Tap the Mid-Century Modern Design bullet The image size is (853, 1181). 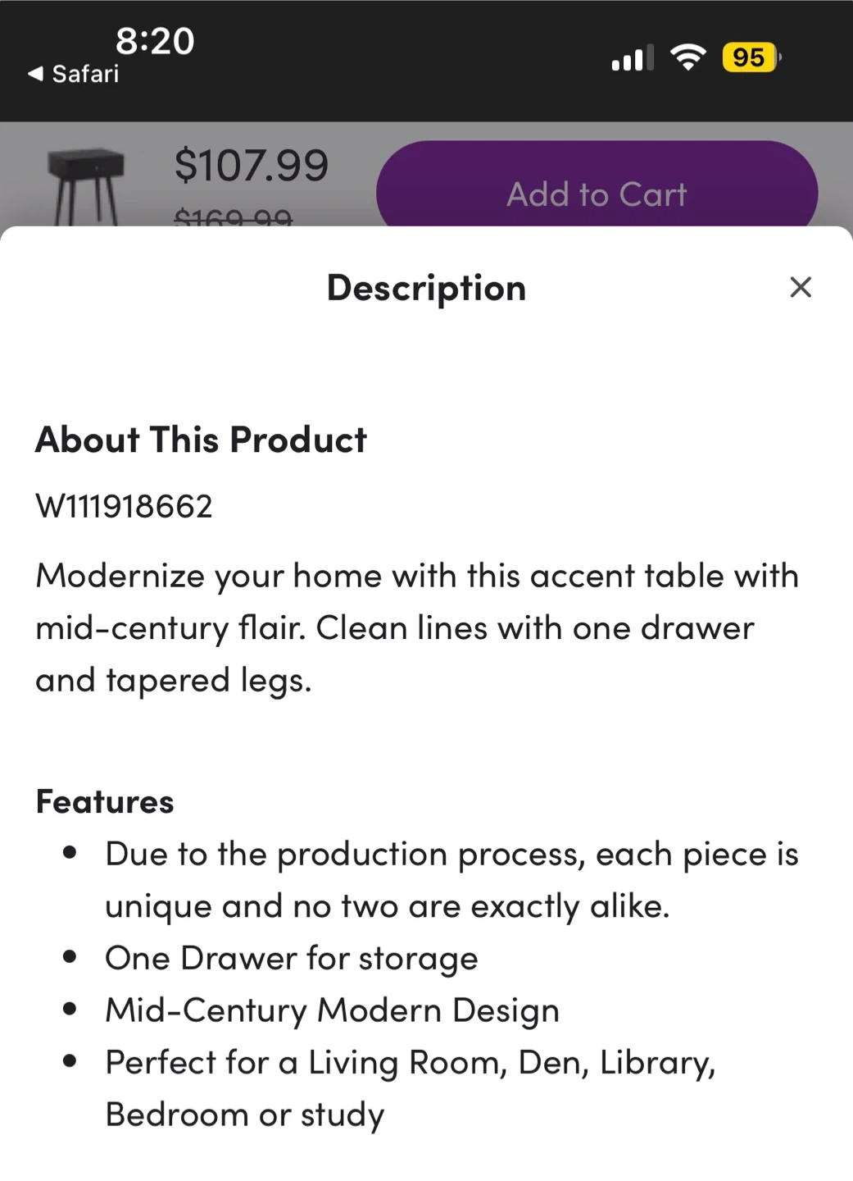(x=332, y=1010)
